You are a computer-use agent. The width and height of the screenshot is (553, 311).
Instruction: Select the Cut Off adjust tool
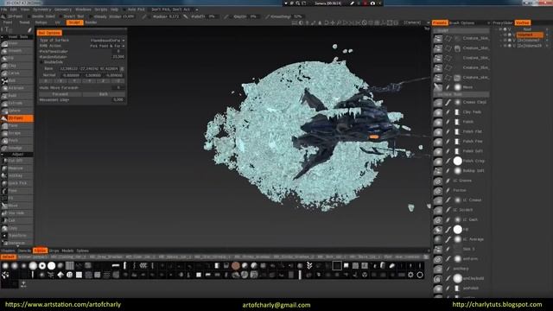(17, 161)
